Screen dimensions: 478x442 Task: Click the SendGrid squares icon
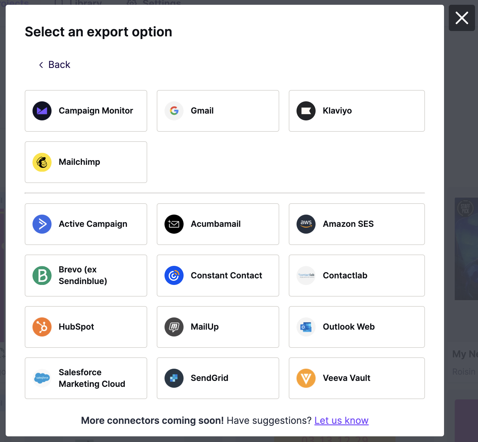click(174, 378)
